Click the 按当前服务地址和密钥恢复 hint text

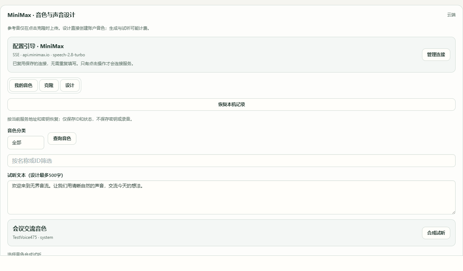pyautogui.click(x=70, y=119)
